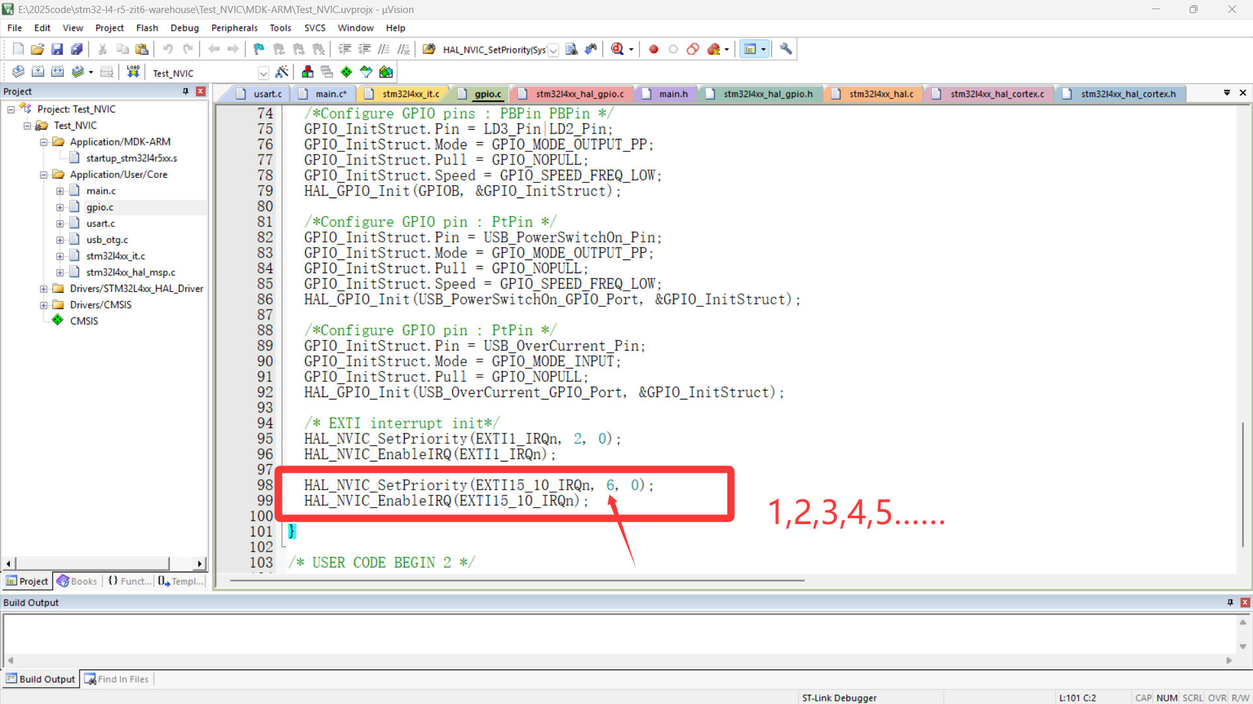Switch to Find In Files tab
This screenshot has height=704, width=1253.
tap(117, 679)
